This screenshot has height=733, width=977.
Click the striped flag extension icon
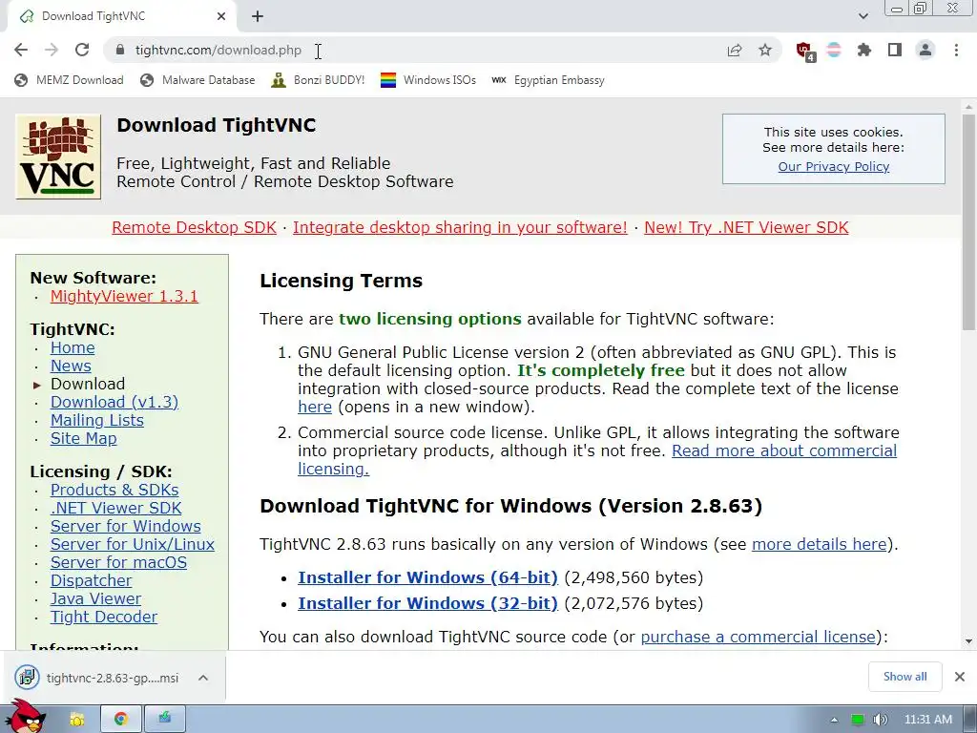(834, 50)
